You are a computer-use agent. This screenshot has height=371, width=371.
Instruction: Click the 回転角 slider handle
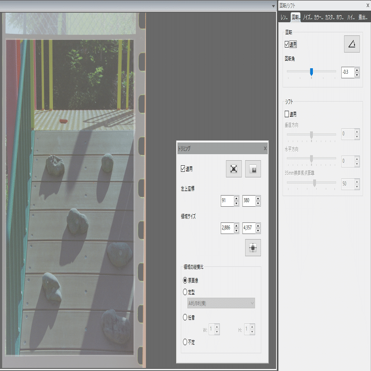311,72
